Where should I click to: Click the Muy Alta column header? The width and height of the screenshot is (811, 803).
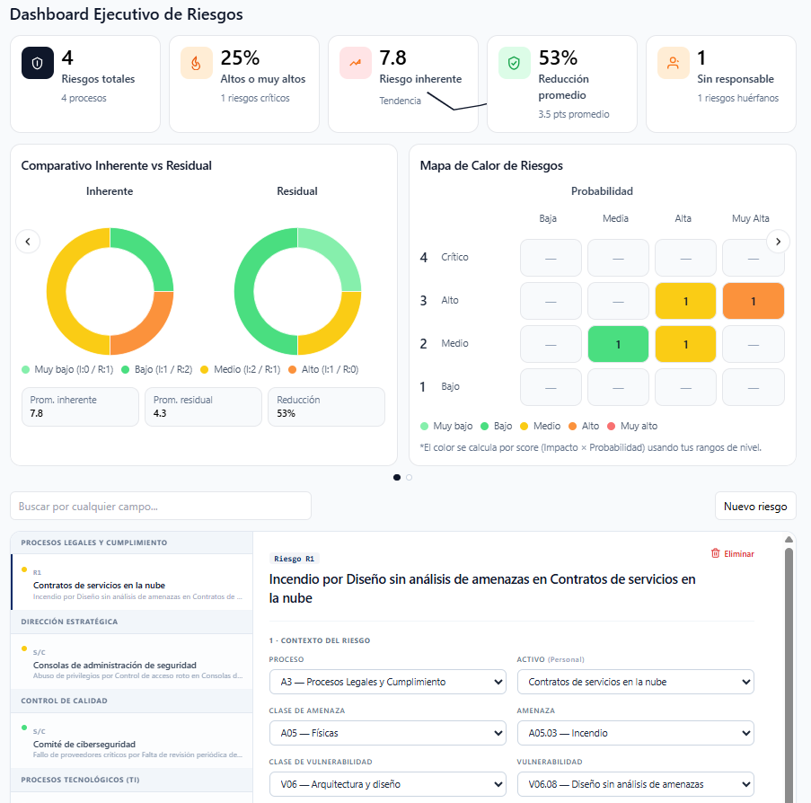(x=751, y=218)
